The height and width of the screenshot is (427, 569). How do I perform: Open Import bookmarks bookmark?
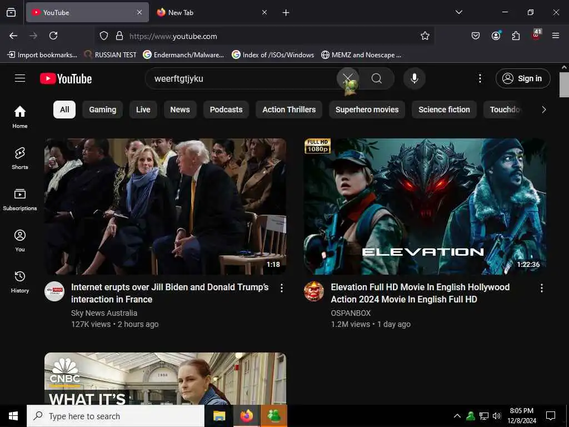click(x=42, y=55)
